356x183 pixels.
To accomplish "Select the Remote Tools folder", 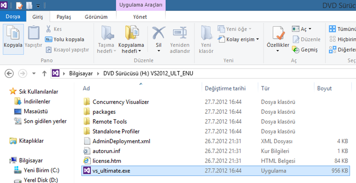I will pyautogui.click(x=110, y=122).
